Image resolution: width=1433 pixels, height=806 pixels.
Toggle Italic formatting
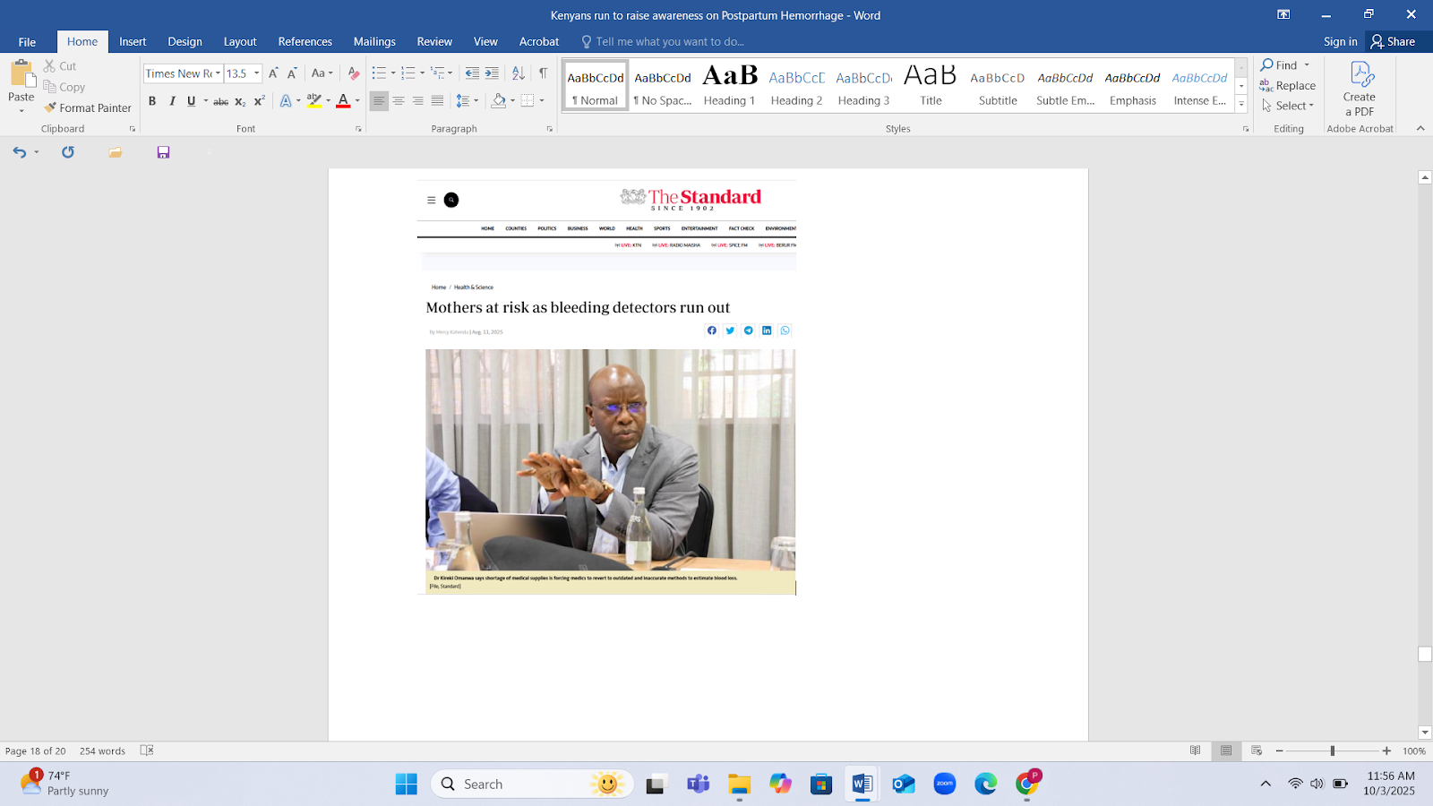click(172, 101)
